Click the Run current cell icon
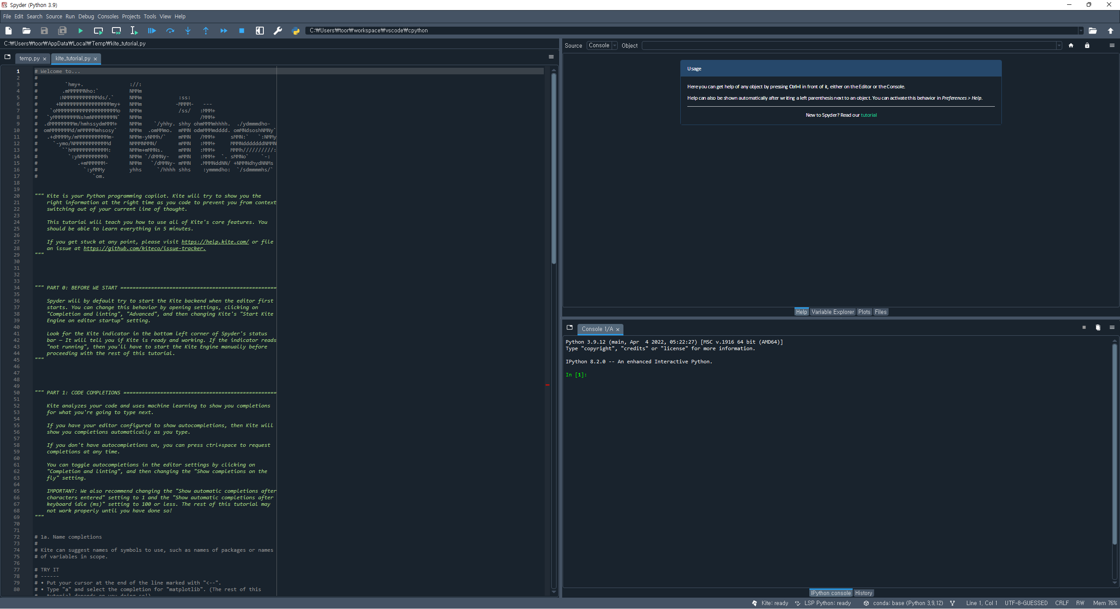 point(98,31)
